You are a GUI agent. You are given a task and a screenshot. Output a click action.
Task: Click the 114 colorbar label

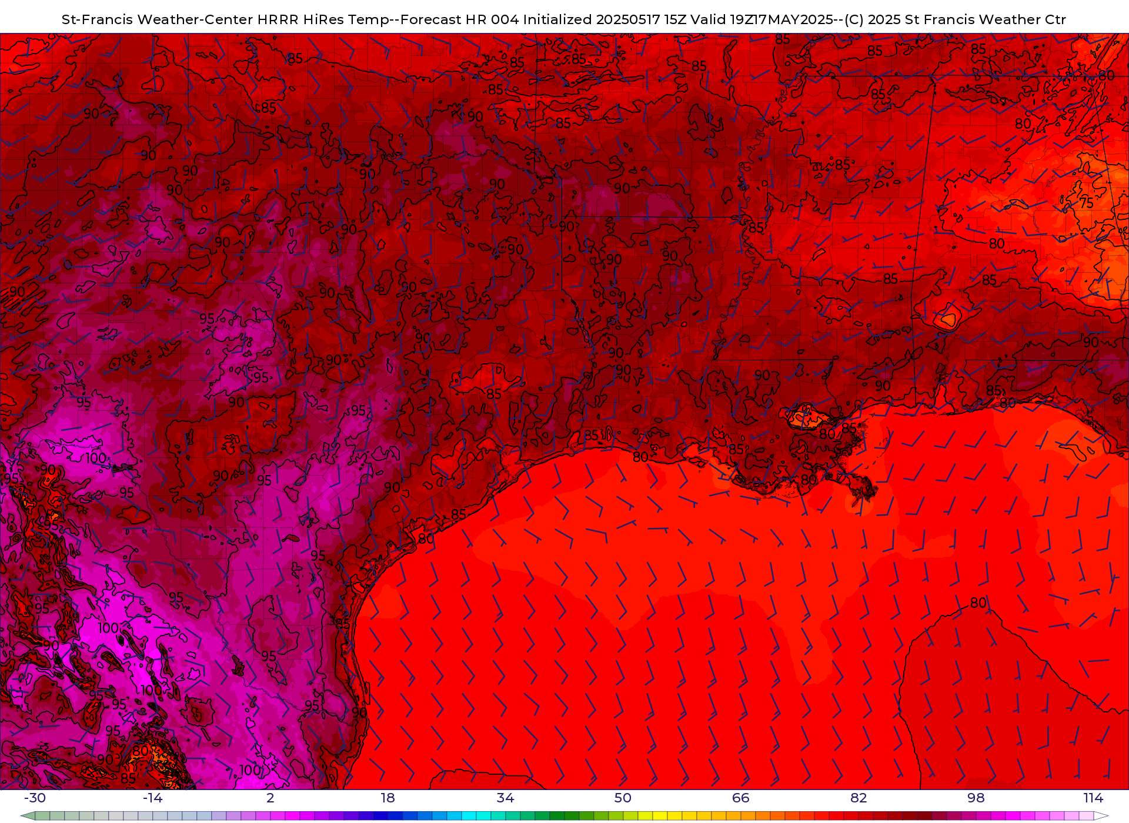pos(1094,798)
